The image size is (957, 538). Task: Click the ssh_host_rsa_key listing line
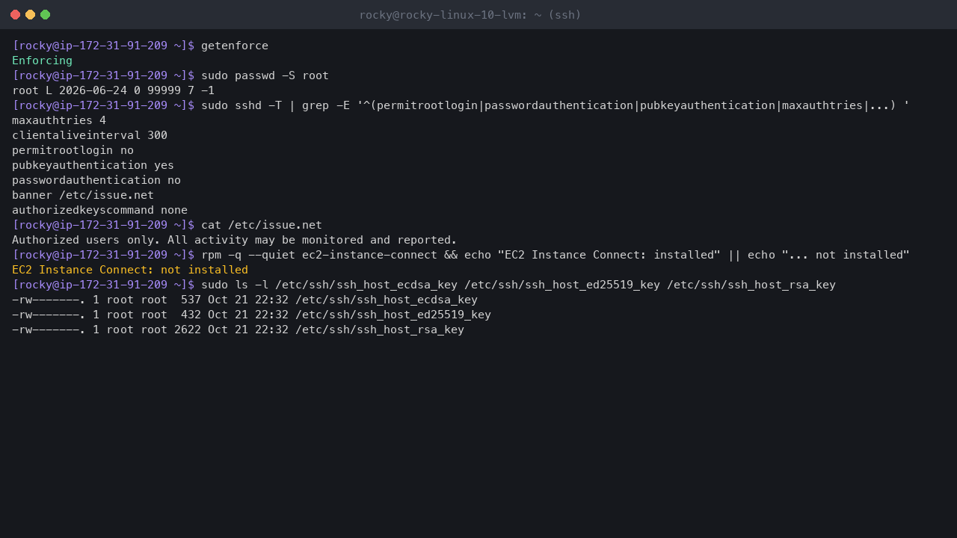click(238, 330)
